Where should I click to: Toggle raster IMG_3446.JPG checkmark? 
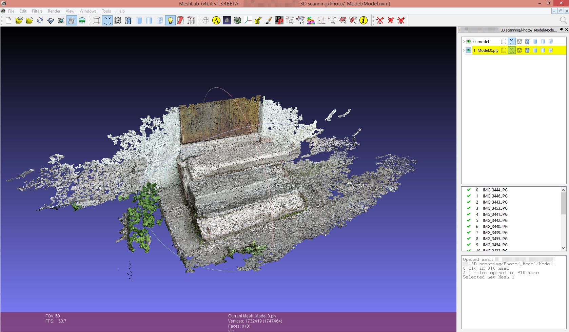click(x=469, y=196)
